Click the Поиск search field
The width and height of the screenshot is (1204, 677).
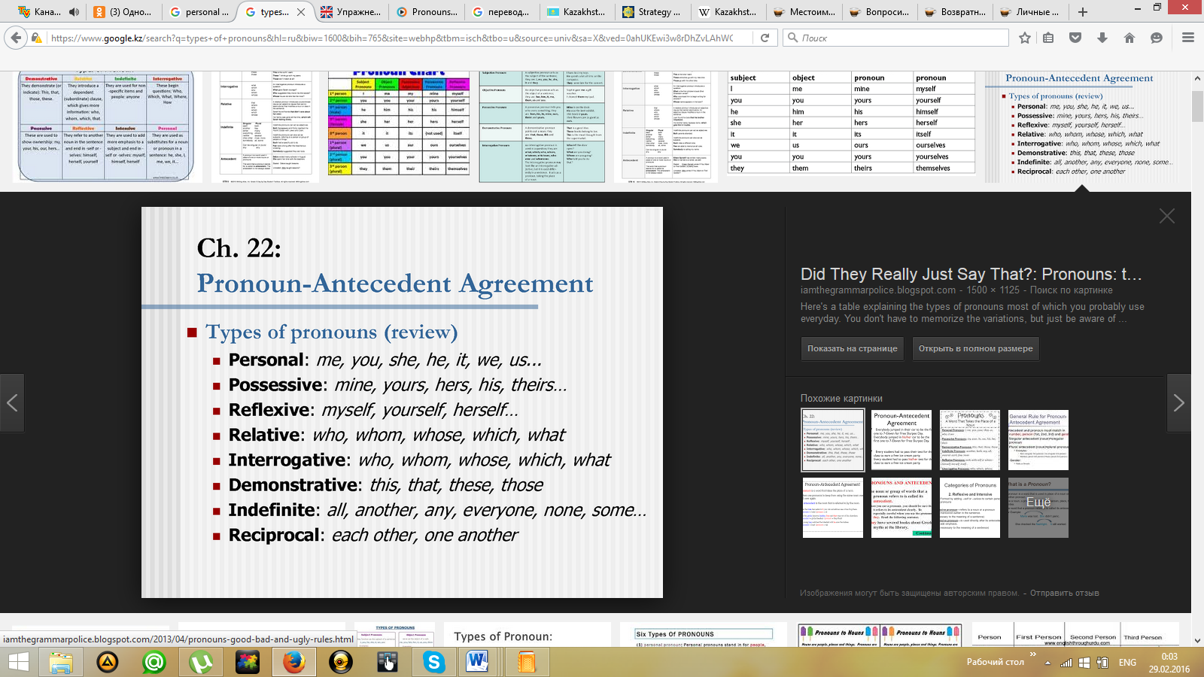click(x=899, y=38)
